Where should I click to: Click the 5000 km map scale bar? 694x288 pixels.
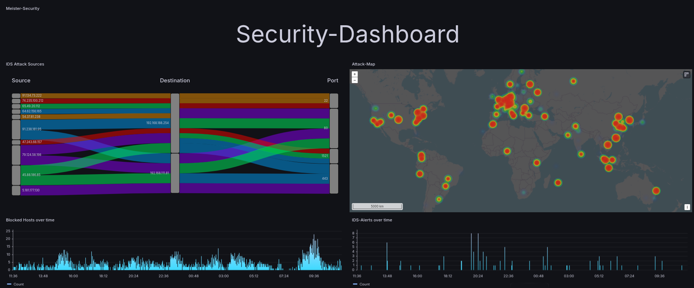pyautogui.click(x=377, y=206)
